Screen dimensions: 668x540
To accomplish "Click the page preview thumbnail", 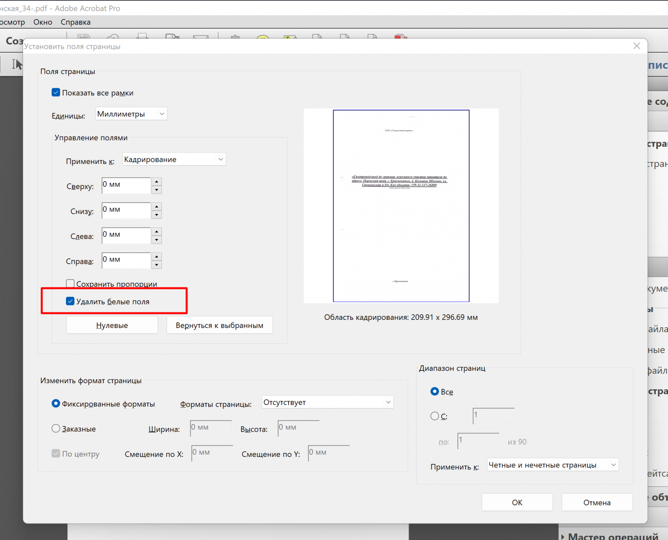I will [x=401, y=206].
